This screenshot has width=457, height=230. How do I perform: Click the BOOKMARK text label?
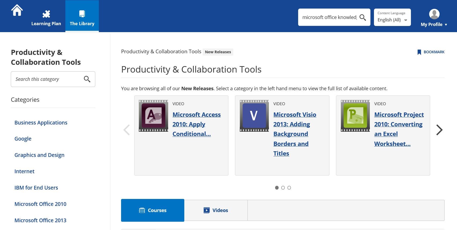434,52
